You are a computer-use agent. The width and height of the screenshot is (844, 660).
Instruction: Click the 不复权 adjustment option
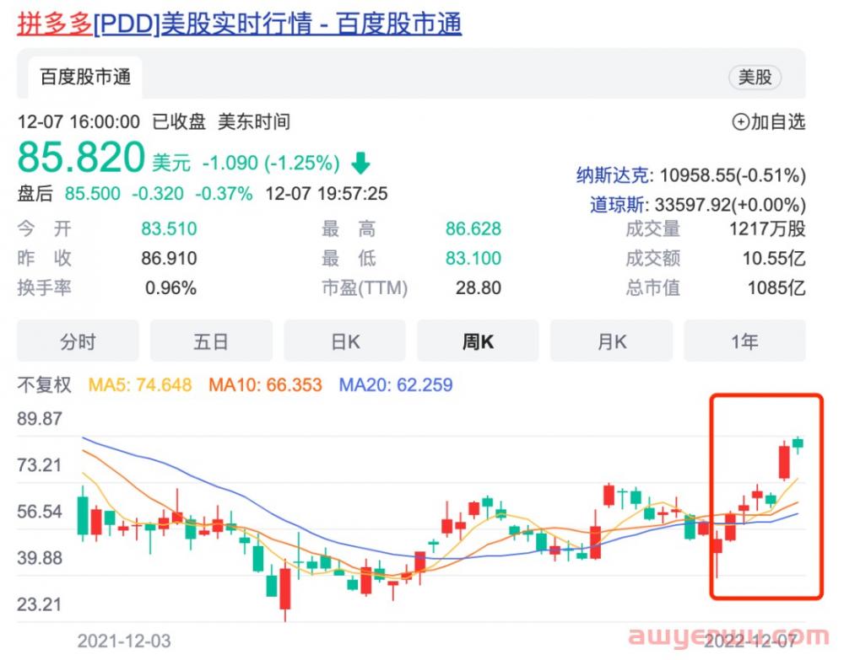pyautogui.click(x=48, y=385)
